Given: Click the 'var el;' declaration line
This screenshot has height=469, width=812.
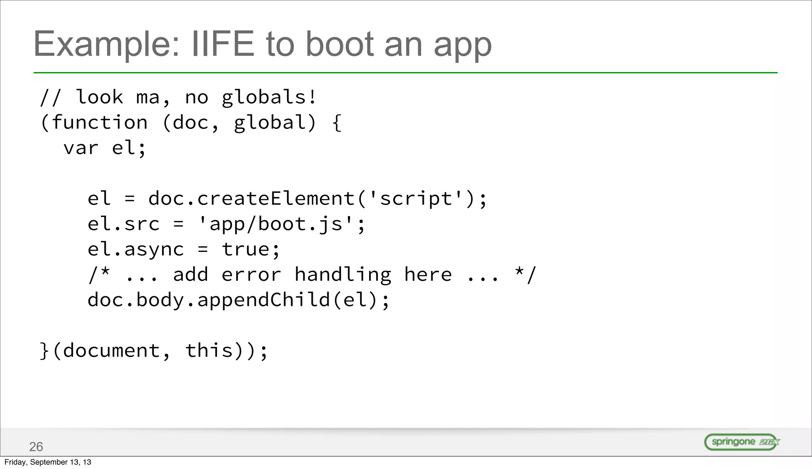Looking at the screenshot, I should (105, 148).
